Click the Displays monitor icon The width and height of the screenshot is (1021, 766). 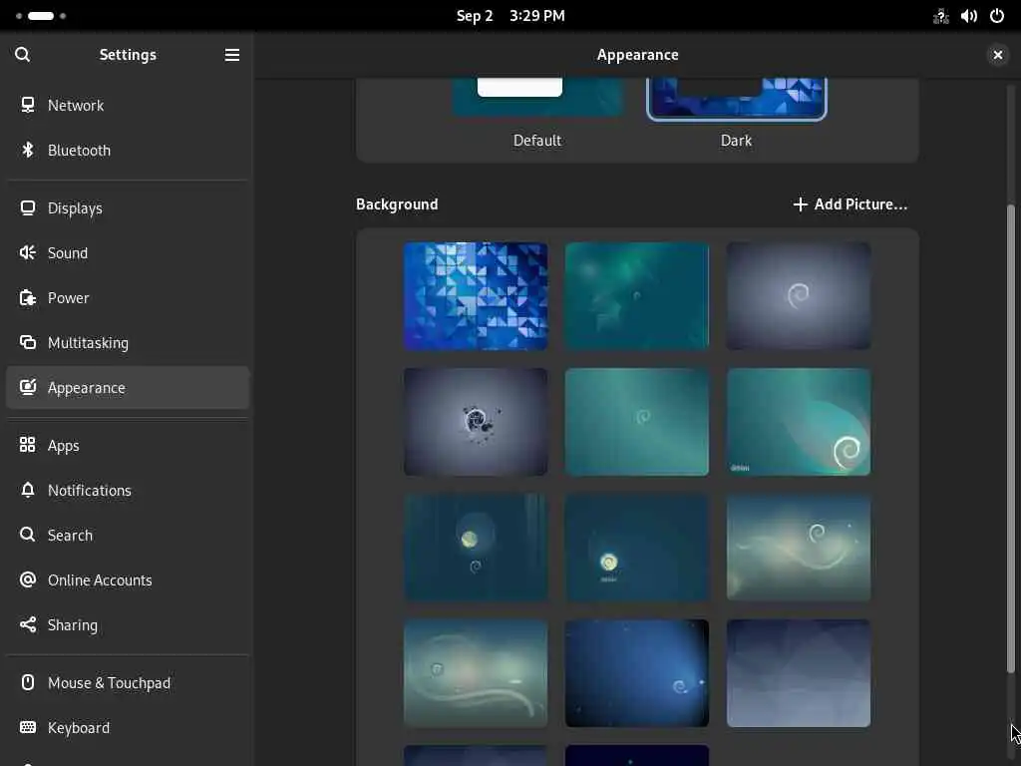27,207
